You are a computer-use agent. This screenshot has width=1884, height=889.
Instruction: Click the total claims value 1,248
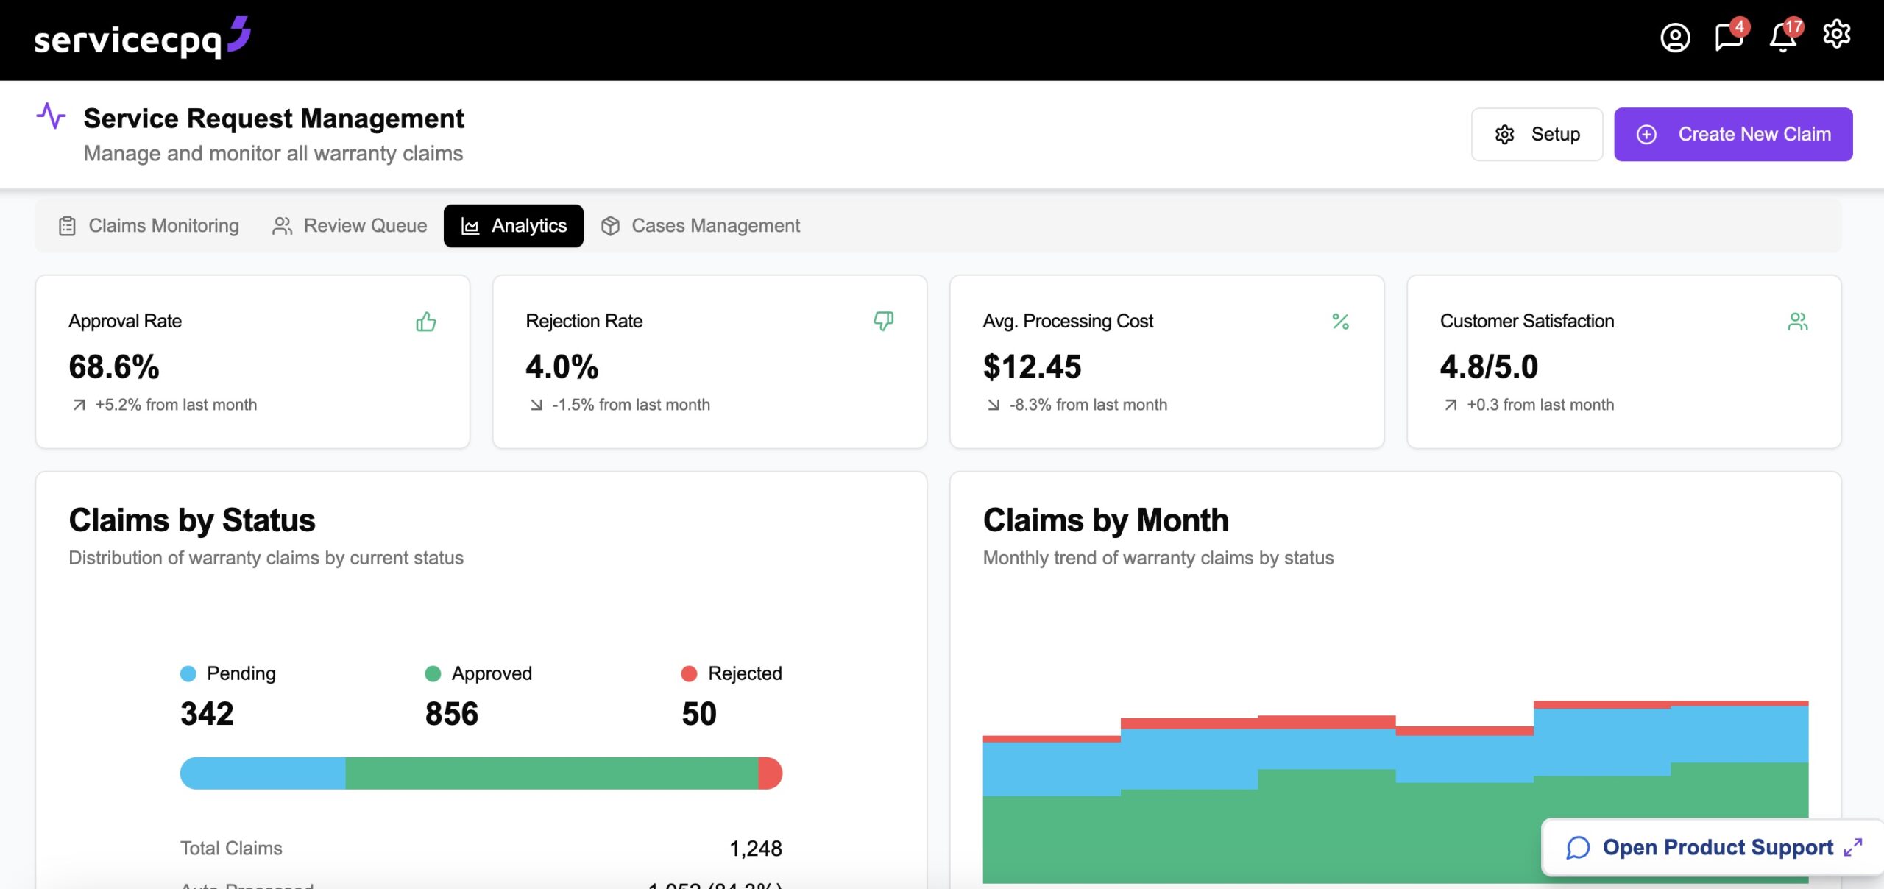[756, 849]
